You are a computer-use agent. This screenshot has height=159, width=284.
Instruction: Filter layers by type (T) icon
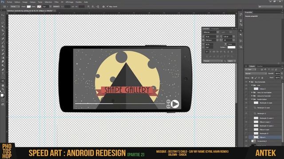269,69
